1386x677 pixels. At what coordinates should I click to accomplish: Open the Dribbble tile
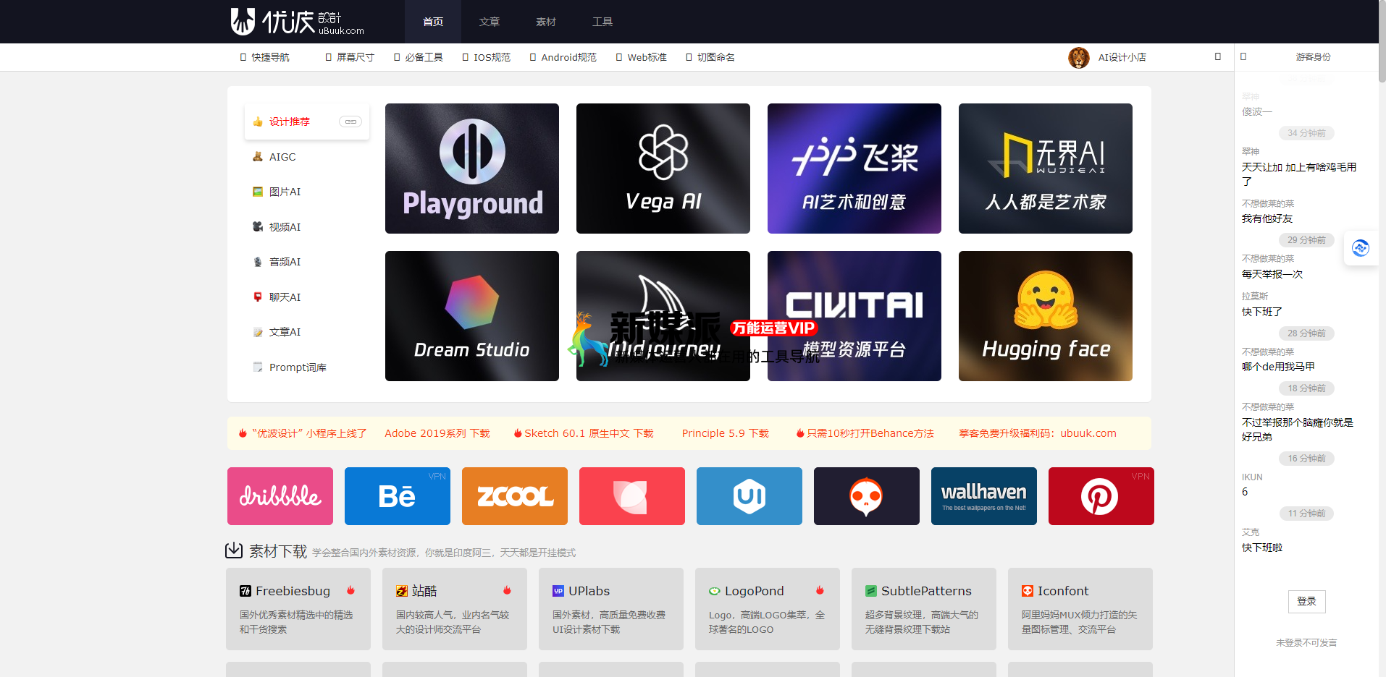click(x=280, y=496)
